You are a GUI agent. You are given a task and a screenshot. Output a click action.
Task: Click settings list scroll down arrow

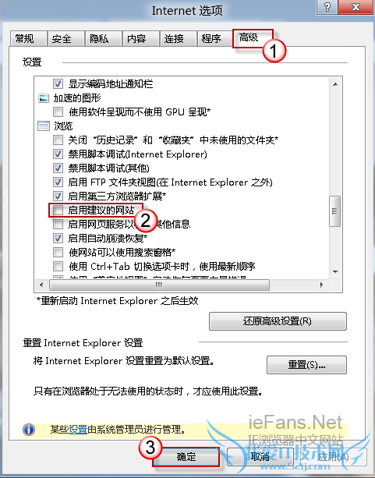tap(335, 271)
